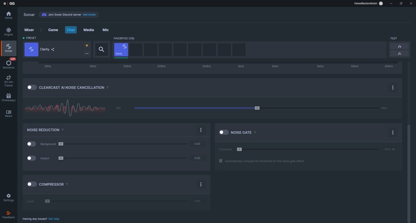Toggle Background noise reduction
The image size is (416, 223).
(x=31, y=144)
